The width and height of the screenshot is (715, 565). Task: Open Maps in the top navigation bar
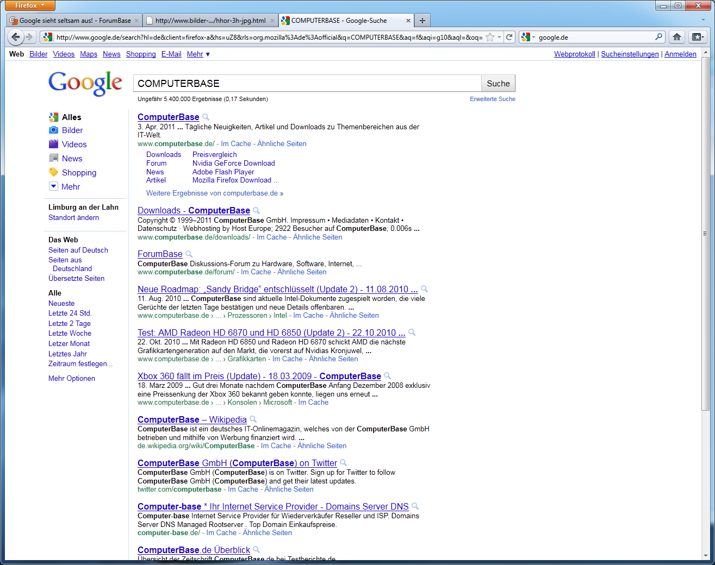(89, 54)
